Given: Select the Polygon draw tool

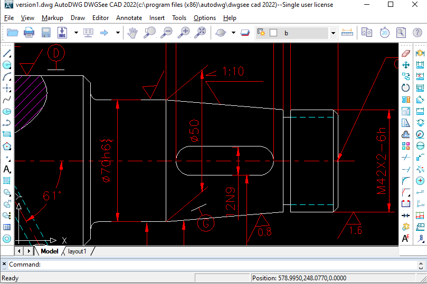Looking at the screenshot, I should [7, 146].
